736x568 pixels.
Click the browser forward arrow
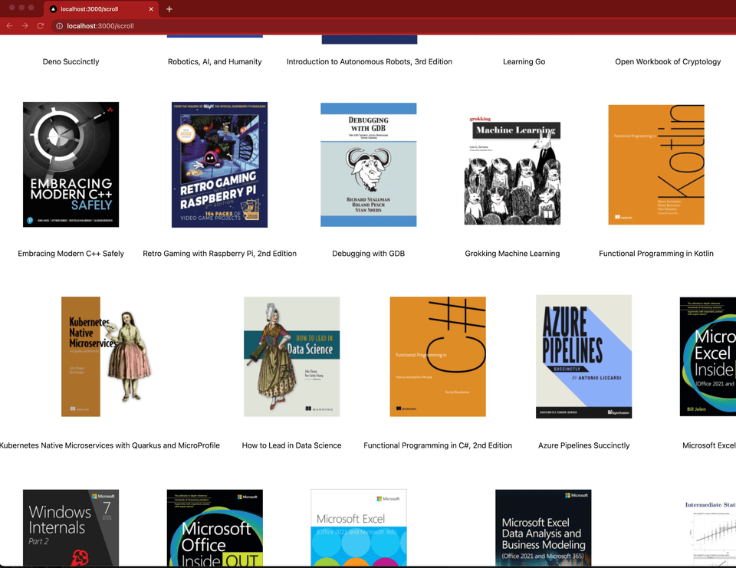25,26
